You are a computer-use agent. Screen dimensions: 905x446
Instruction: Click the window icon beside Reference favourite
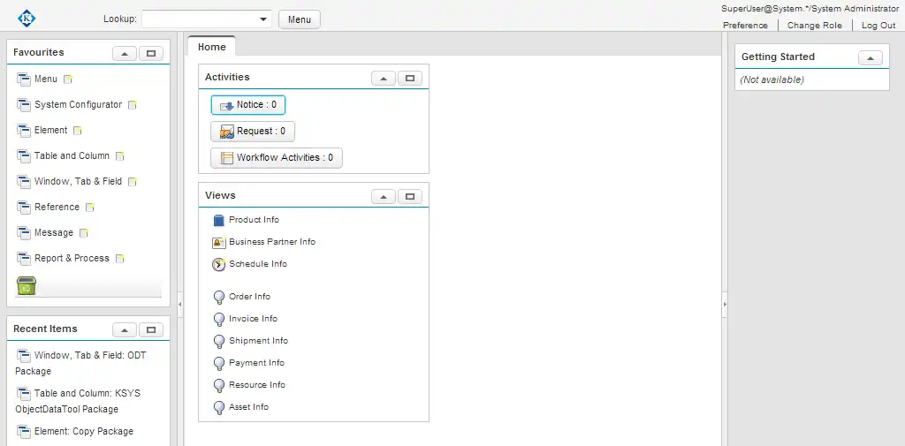click(x=24, y=208)
